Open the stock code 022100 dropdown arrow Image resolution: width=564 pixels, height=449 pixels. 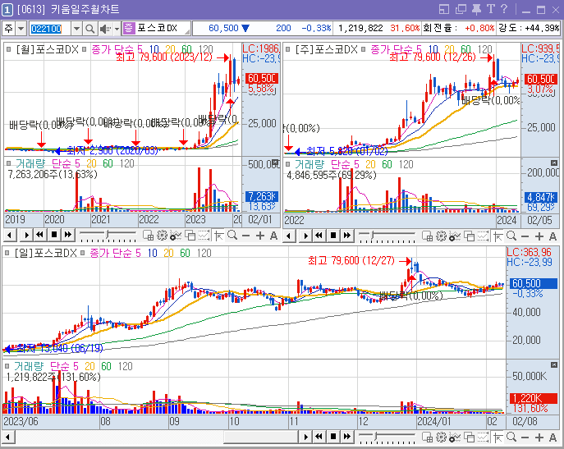tap(76, 29)
